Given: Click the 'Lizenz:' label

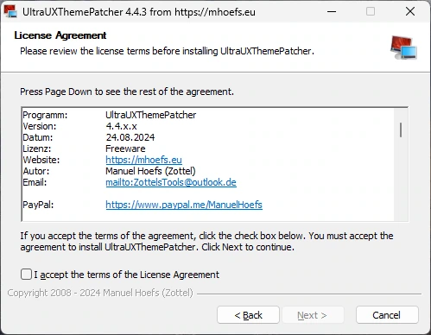Looking at the screenshot, I should coord(37,149).
